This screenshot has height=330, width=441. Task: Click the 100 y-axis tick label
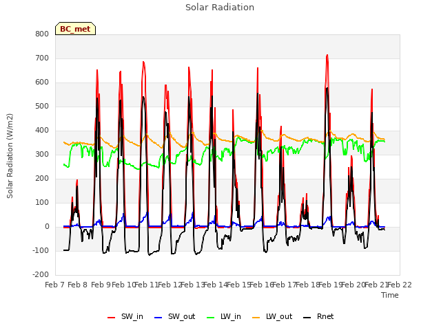pyautogui.click(x=42, y=203)
